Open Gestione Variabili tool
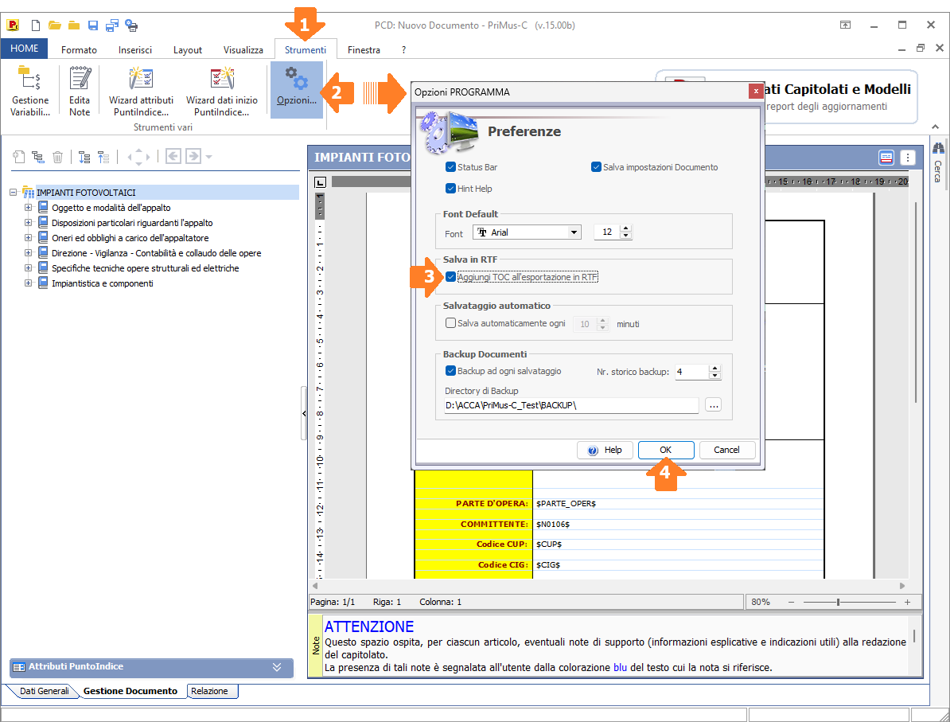The height and width of the screenshot is (722, 950). [x=29, y=91]
